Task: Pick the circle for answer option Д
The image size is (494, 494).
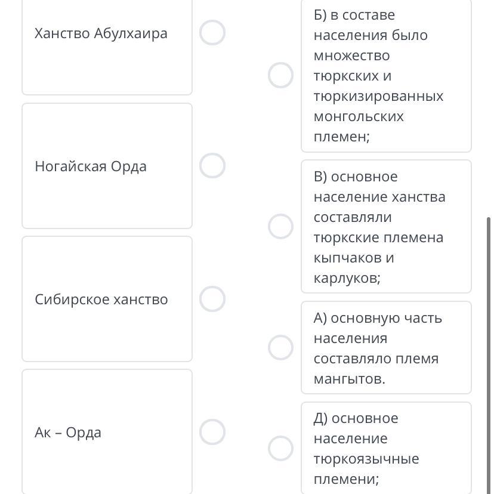Action: [x=280, y=448]
